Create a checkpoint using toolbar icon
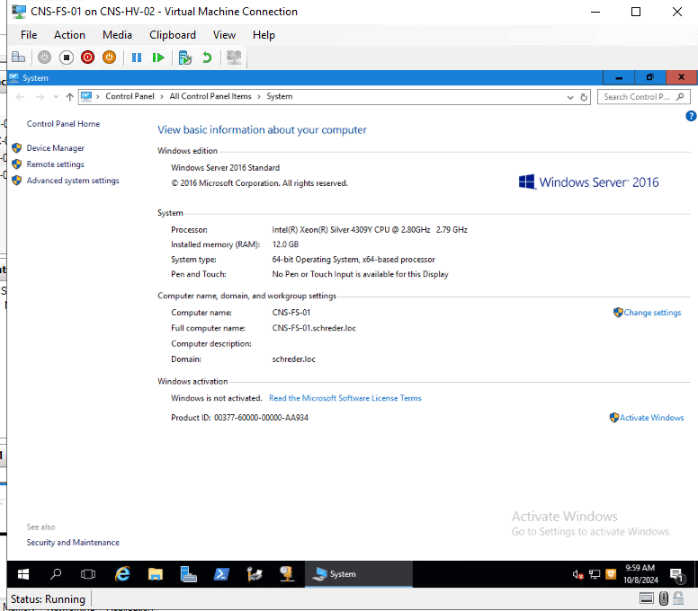698x611 pixels. coord(184,58)
